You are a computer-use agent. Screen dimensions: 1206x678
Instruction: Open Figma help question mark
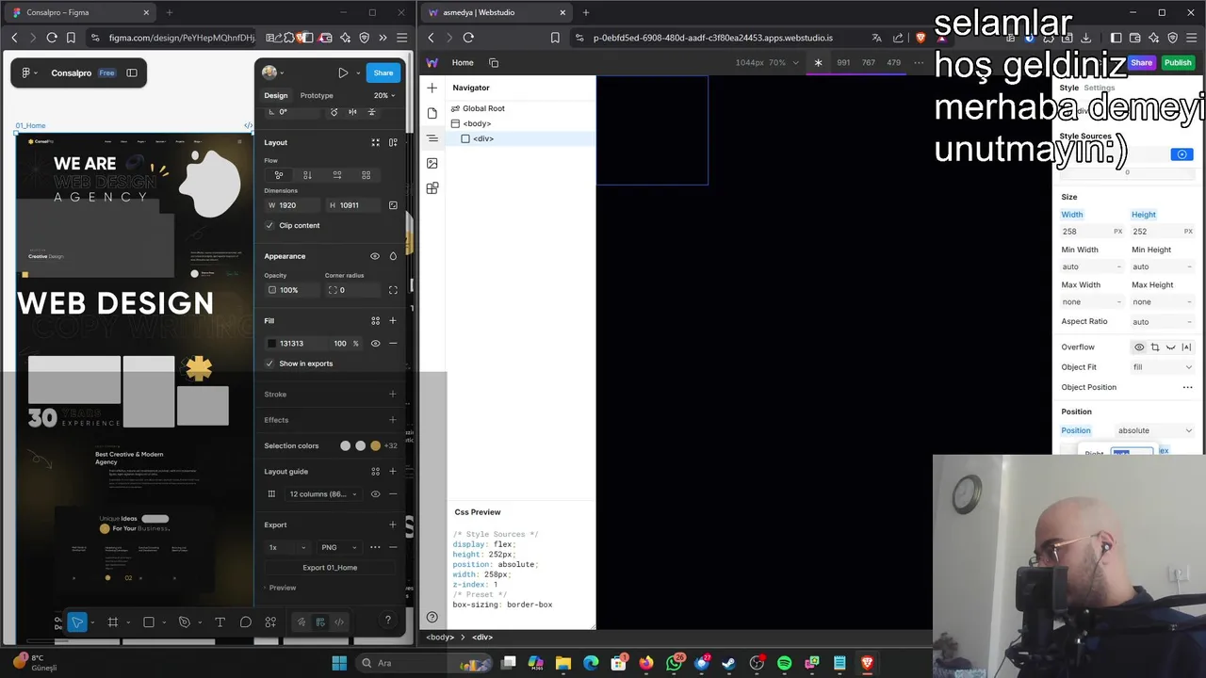(387, 621)
